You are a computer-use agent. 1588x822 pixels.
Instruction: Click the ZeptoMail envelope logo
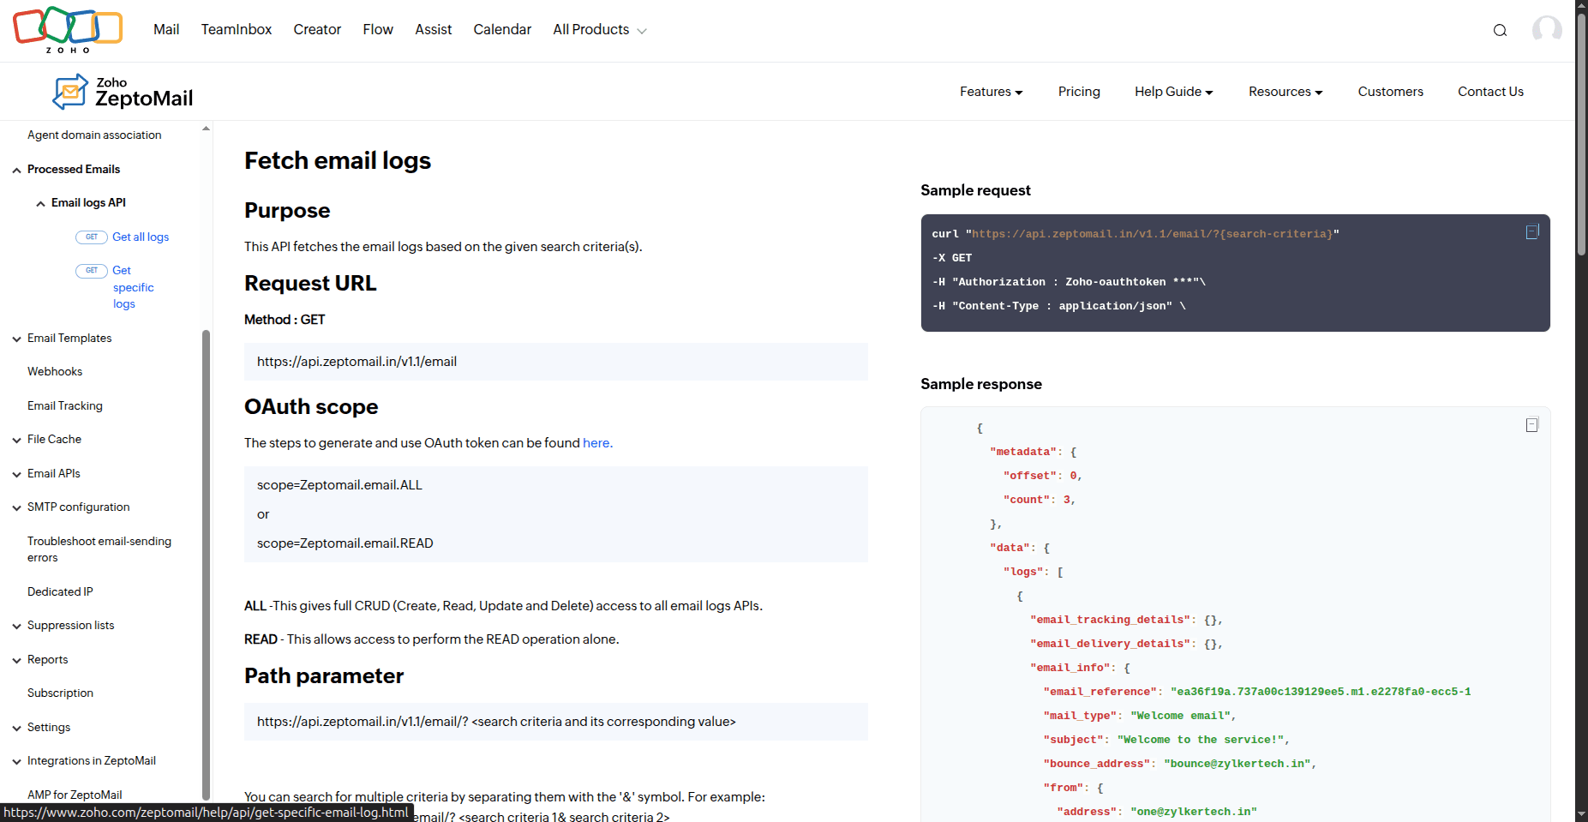(x=70, y=92)
